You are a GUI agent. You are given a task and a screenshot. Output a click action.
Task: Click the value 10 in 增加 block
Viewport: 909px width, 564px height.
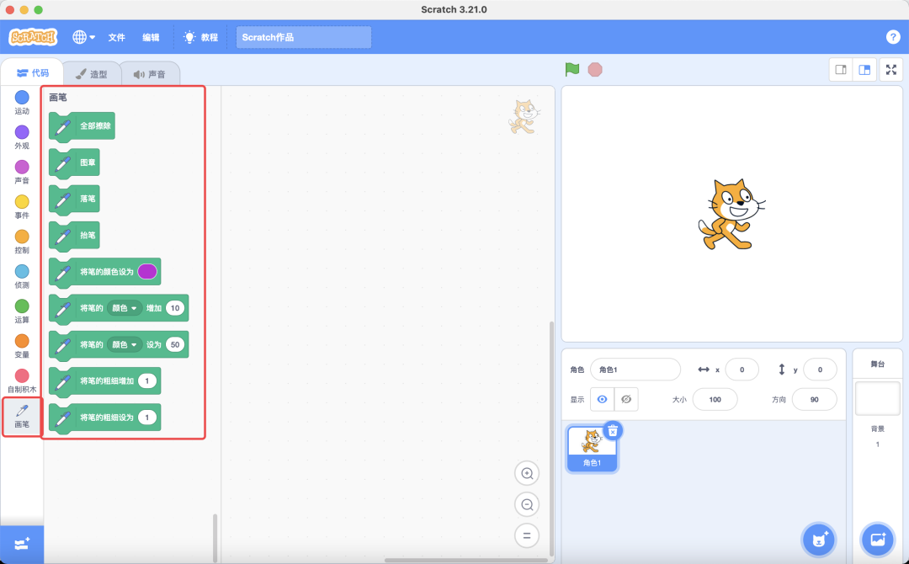tap(175, 308)
